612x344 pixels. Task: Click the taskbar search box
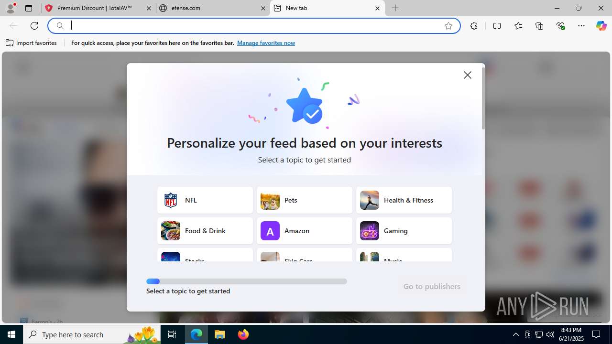click(92, 334)
